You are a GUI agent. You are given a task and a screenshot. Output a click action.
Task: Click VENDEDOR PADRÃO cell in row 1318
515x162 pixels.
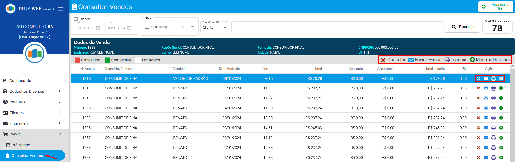[191, 78]
